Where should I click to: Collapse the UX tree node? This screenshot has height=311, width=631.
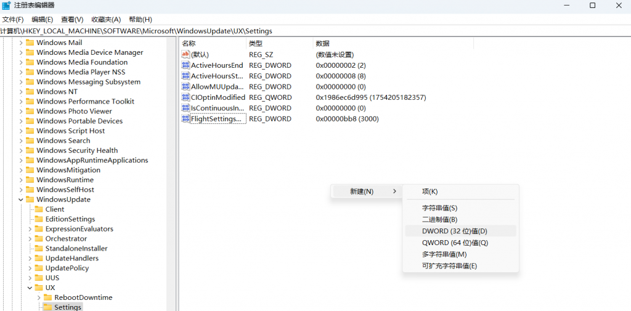point(30,288)
